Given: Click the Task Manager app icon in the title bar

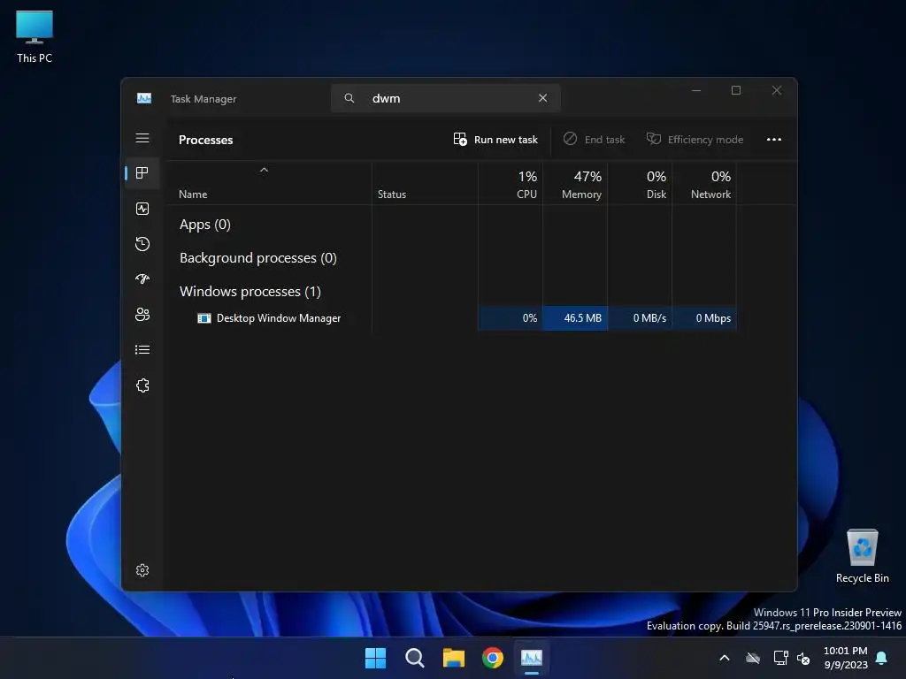Looking at the screenshot, I should (x=144, y=98).
